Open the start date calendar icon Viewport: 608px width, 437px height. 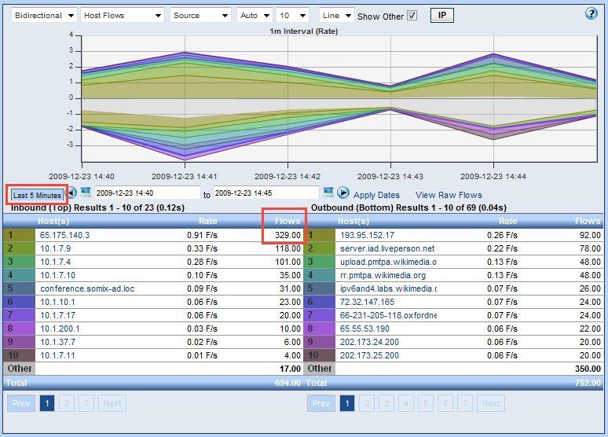(x=86, y=193)
